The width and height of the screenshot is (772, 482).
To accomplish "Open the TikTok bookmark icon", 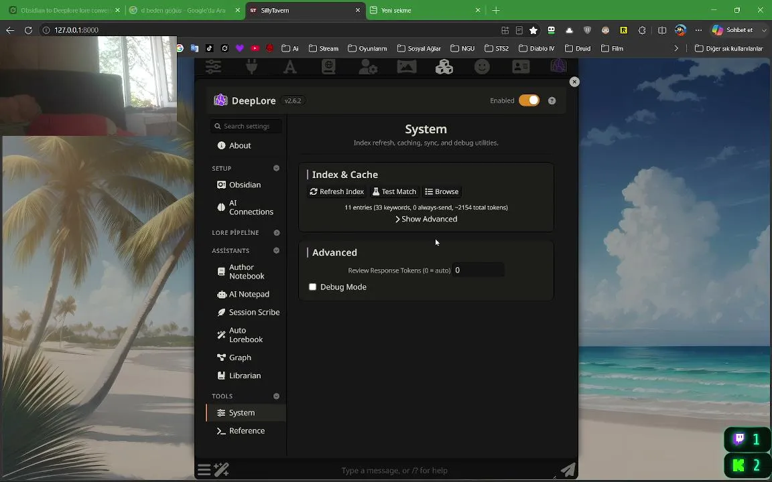I will click(x=210, y=48).
